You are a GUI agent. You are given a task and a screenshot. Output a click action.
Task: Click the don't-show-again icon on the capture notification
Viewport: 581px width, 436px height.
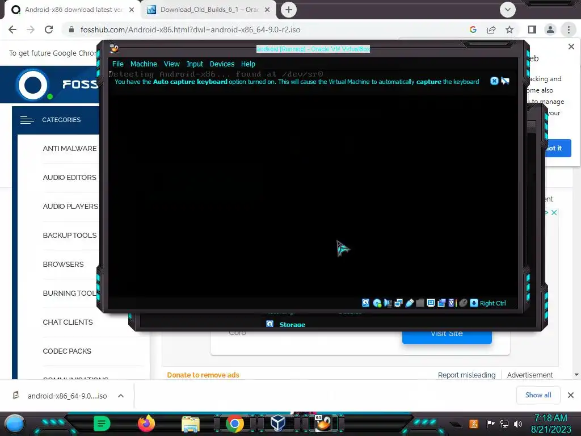point(506,81)
